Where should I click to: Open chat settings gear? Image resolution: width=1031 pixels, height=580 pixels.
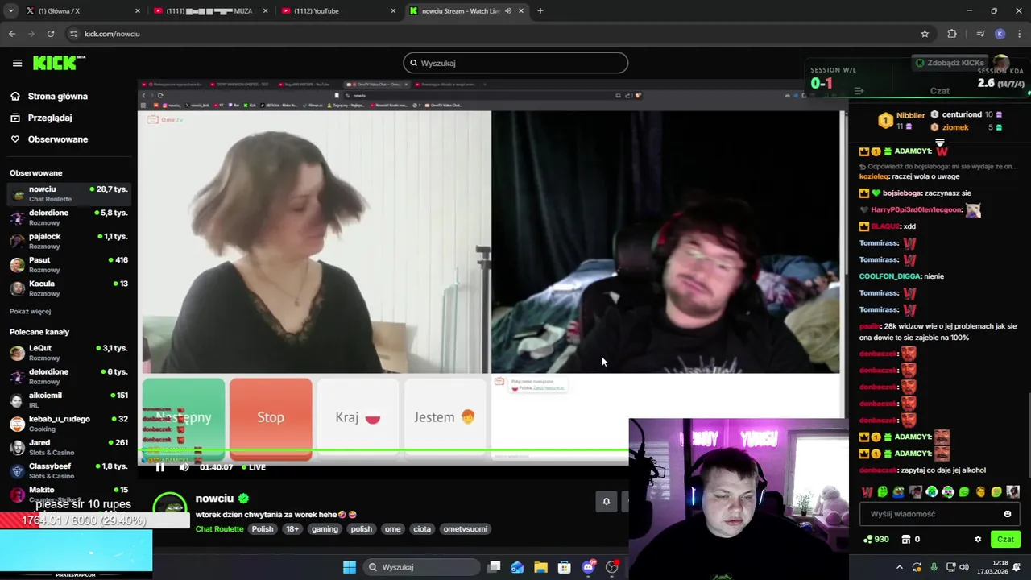tap(978, 540)
